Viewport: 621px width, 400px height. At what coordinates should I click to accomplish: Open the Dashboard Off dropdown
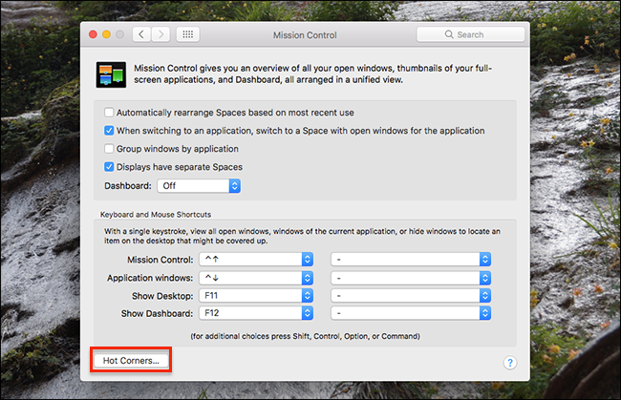[x=199, y=185]
